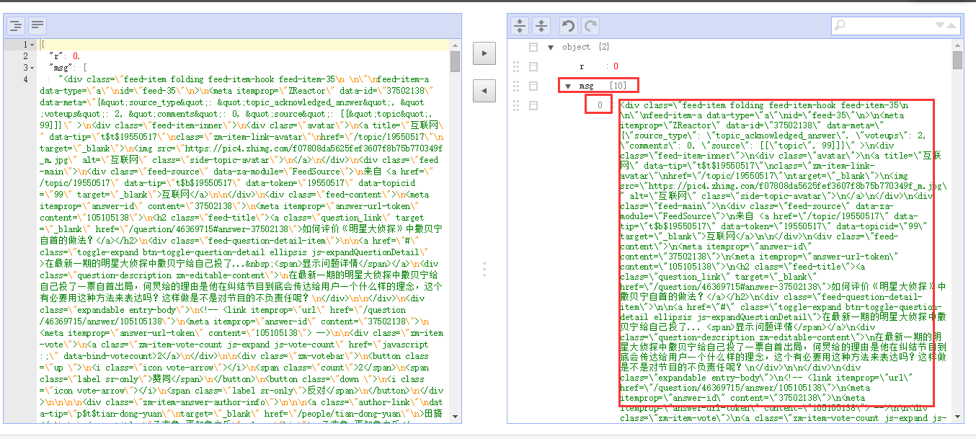The image size is (976, 439).
Task: Collapse the msg array node
Action: pos(568,86)
